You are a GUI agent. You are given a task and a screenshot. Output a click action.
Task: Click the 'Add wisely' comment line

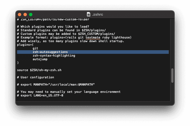point(71,41)
